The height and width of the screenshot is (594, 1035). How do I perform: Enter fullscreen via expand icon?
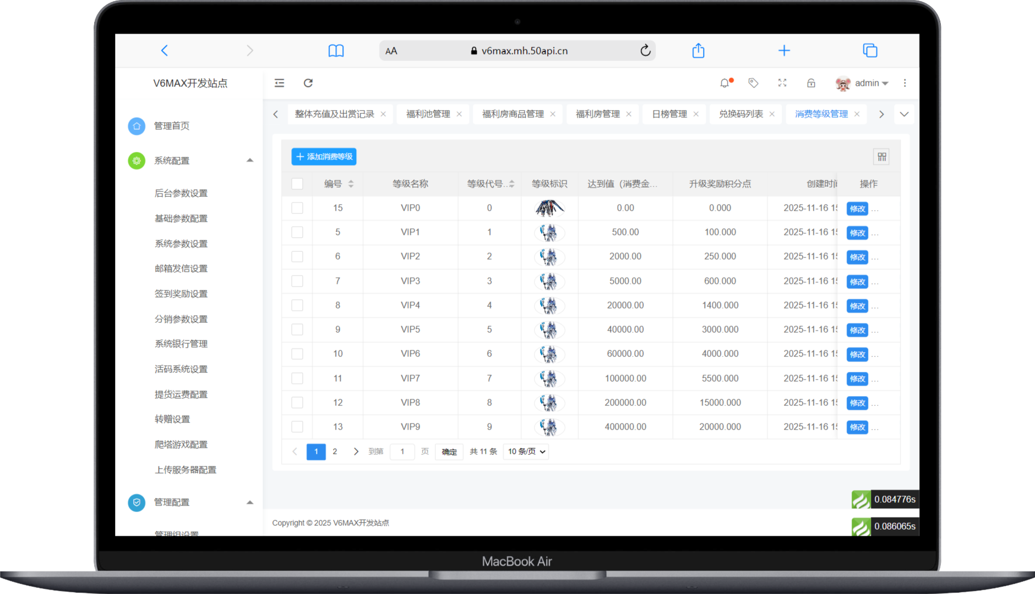782,83
